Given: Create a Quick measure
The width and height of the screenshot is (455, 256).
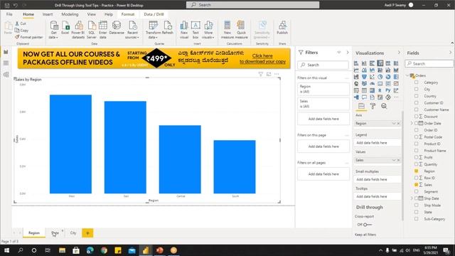Looking at the screenshot, I should coord(241,30).
